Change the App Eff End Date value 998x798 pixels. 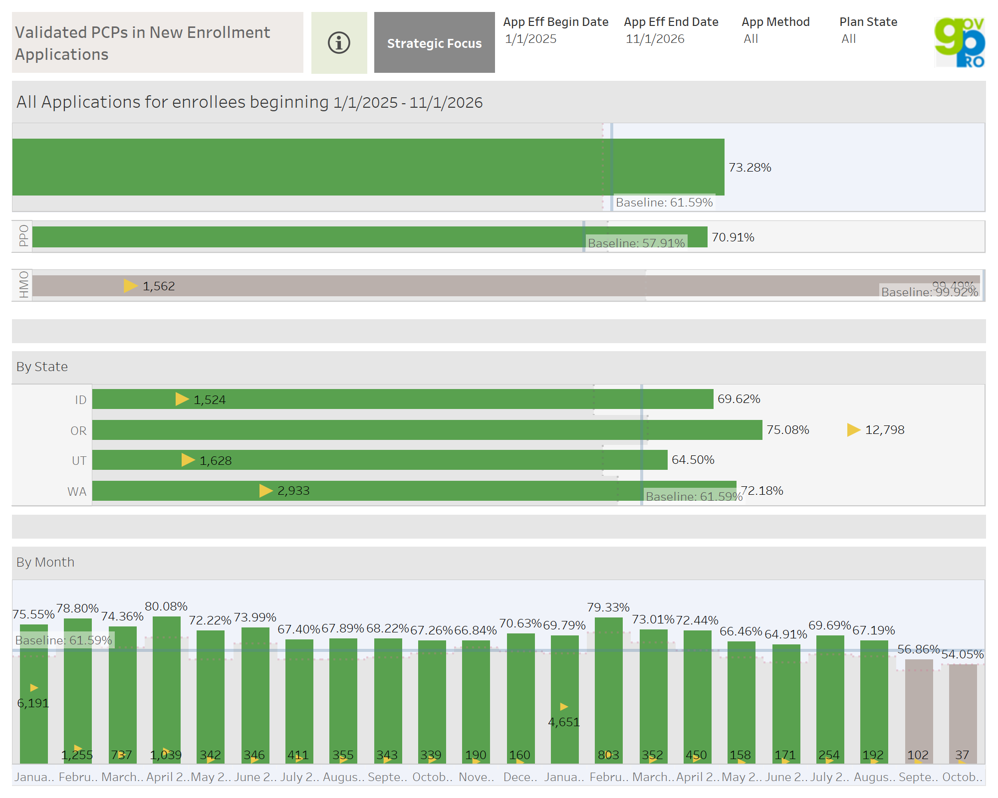[655, 39]
